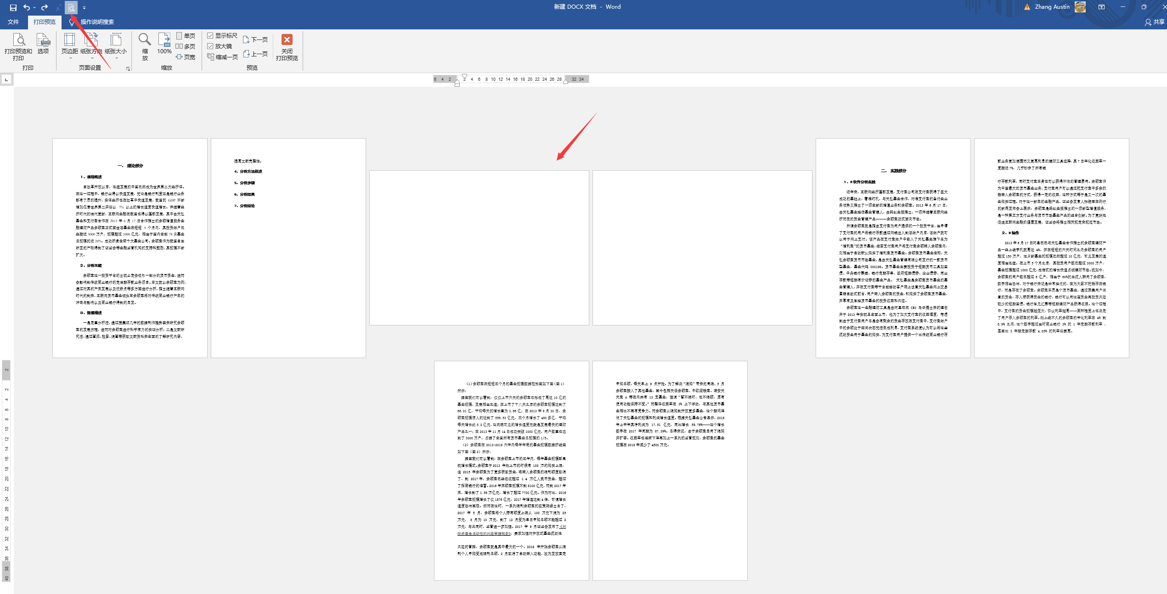Click the Print Preview icon in title bar
Screen dimensions: 1167x594
coord(71,7)
